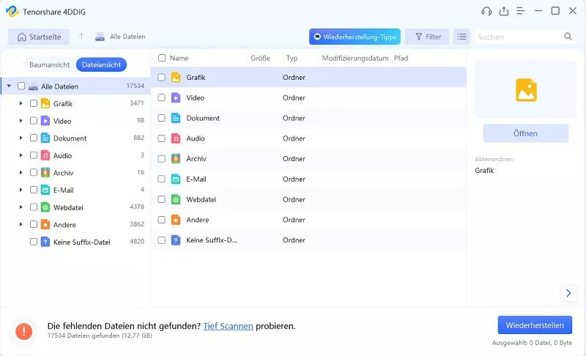Click the headset support icon in title bar
This screenshot has height=356, width=586.
coord(486,11)
